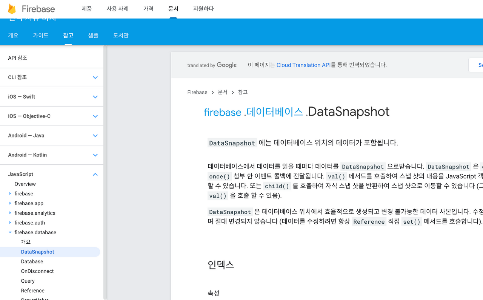Click the iOS — Swift sidebar label
The width and height of the screenshot is (483, 300).
22,97
